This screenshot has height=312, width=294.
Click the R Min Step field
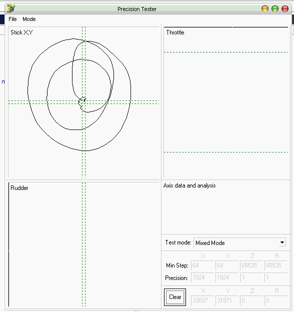tap(276, 265)
